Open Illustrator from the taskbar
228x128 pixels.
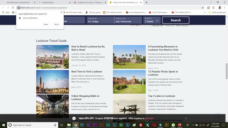pos(102,125)
